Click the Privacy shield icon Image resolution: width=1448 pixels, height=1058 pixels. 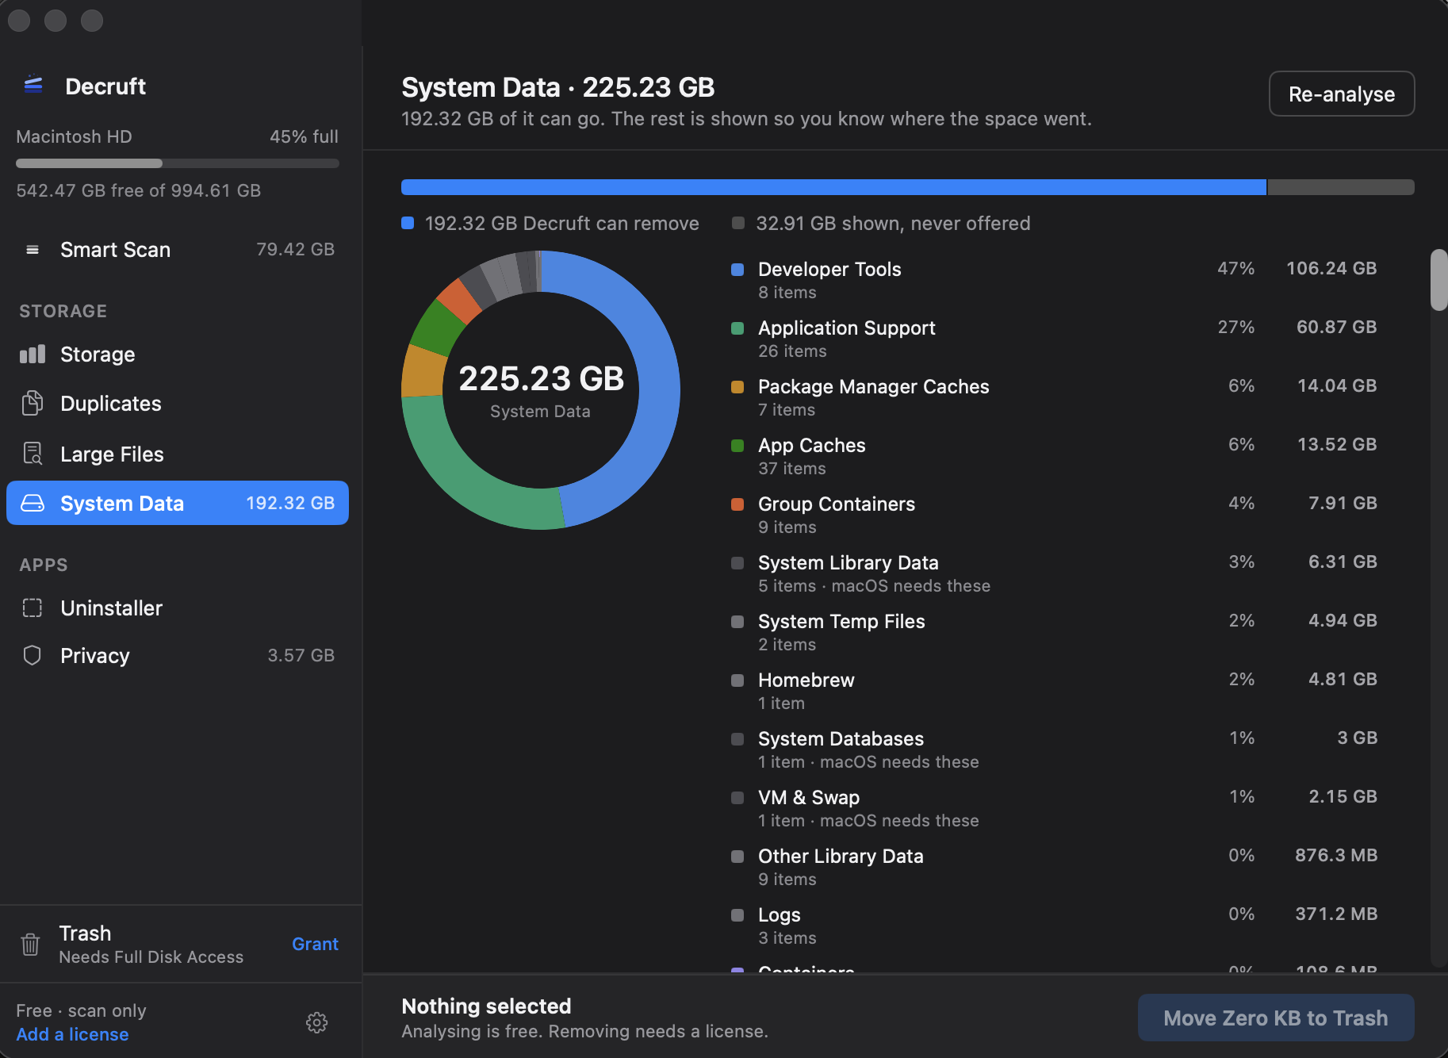coord(33,655)
